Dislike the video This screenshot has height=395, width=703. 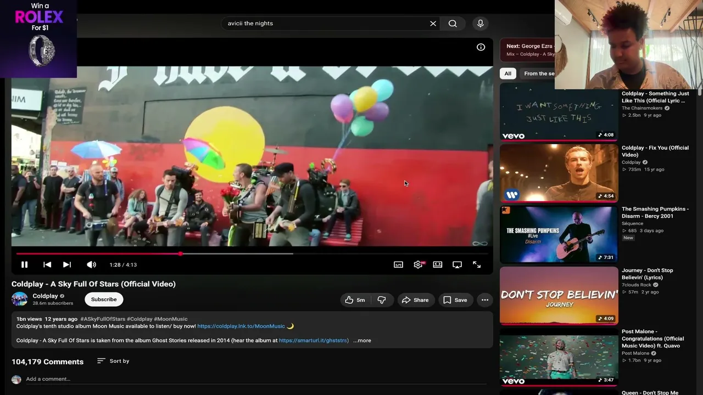point(382,300)
